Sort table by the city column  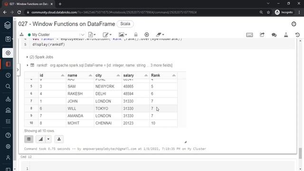[x=118, y=76]
